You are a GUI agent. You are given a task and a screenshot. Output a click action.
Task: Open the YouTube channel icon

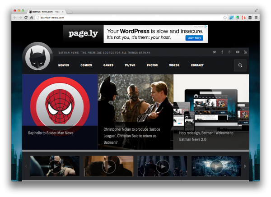click(238, 52)
